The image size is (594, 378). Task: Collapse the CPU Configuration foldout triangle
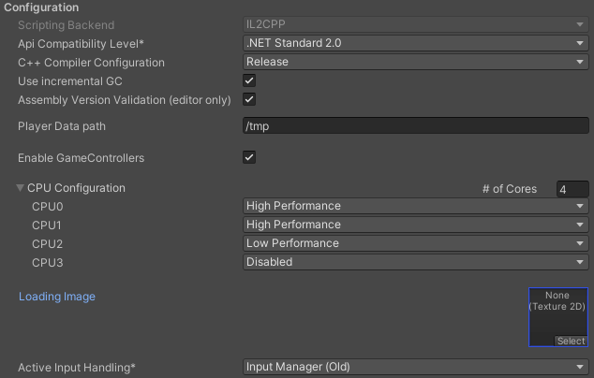point(21,188)
